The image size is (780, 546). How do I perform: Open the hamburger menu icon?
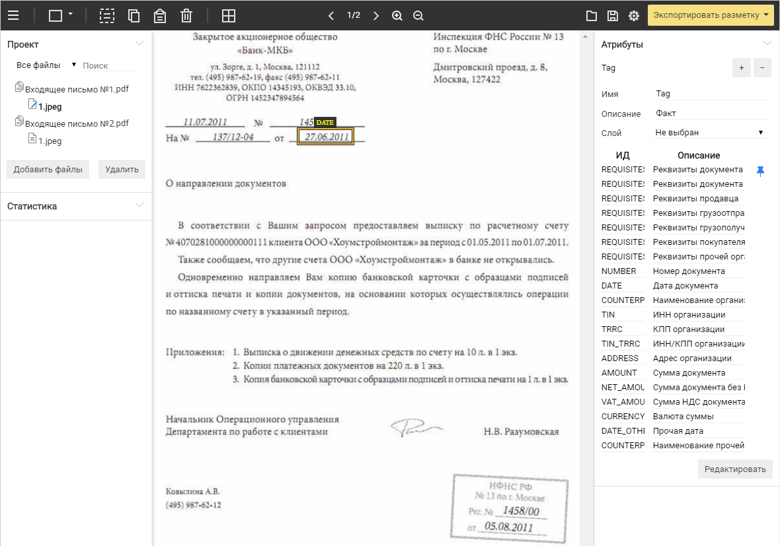point(13,15)
